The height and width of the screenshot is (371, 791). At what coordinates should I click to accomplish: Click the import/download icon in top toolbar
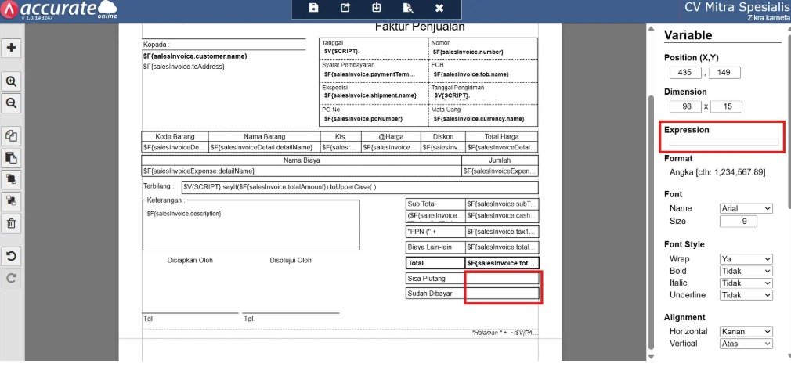coord(377,8)
